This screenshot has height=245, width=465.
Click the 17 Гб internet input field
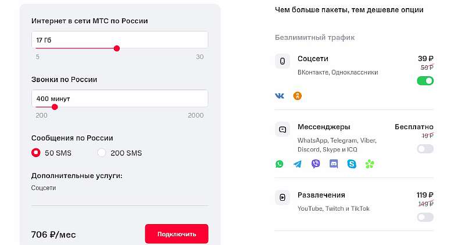(120, 40)
